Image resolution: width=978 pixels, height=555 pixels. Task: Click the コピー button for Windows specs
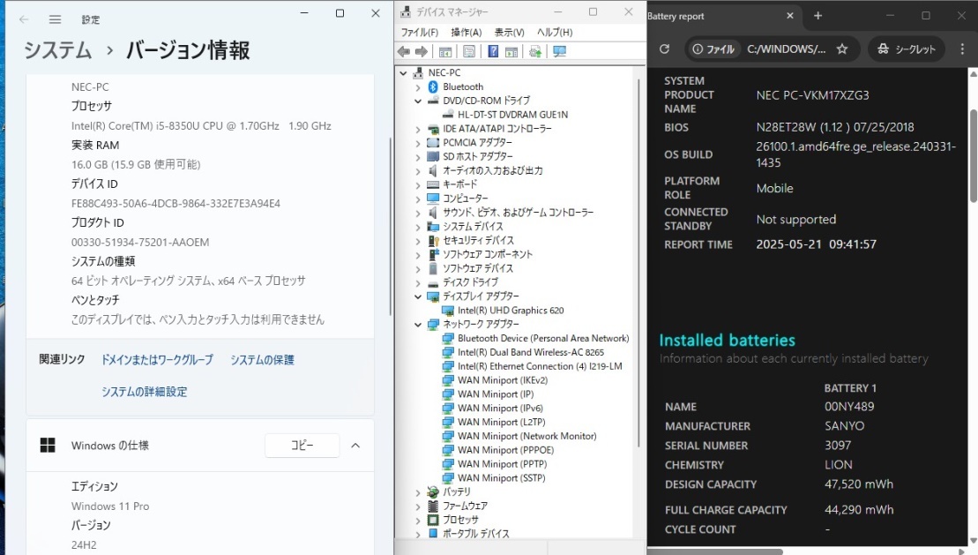[302, 445]
